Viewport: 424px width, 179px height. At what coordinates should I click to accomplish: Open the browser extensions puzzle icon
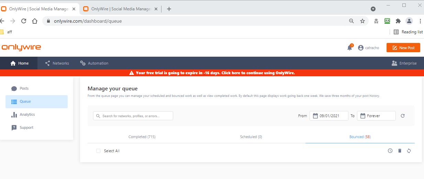(x=398, y=21)
